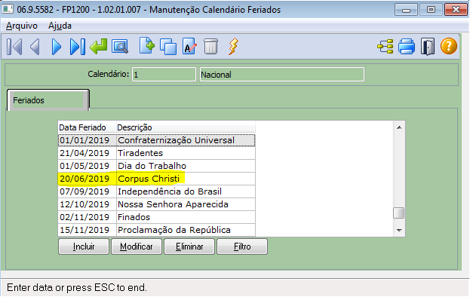Click the lightning bolt toolbar icon

[x=233, y=47]
